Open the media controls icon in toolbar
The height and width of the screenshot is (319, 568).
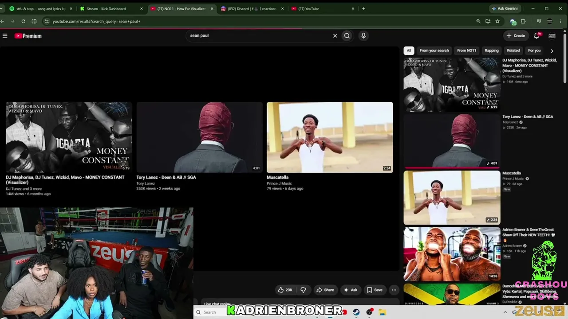pyautogui.click(x=539, y=21)
